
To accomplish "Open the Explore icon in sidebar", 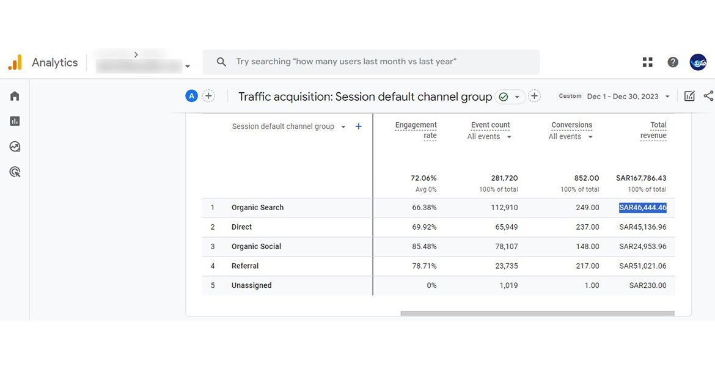I will point(15,147).
